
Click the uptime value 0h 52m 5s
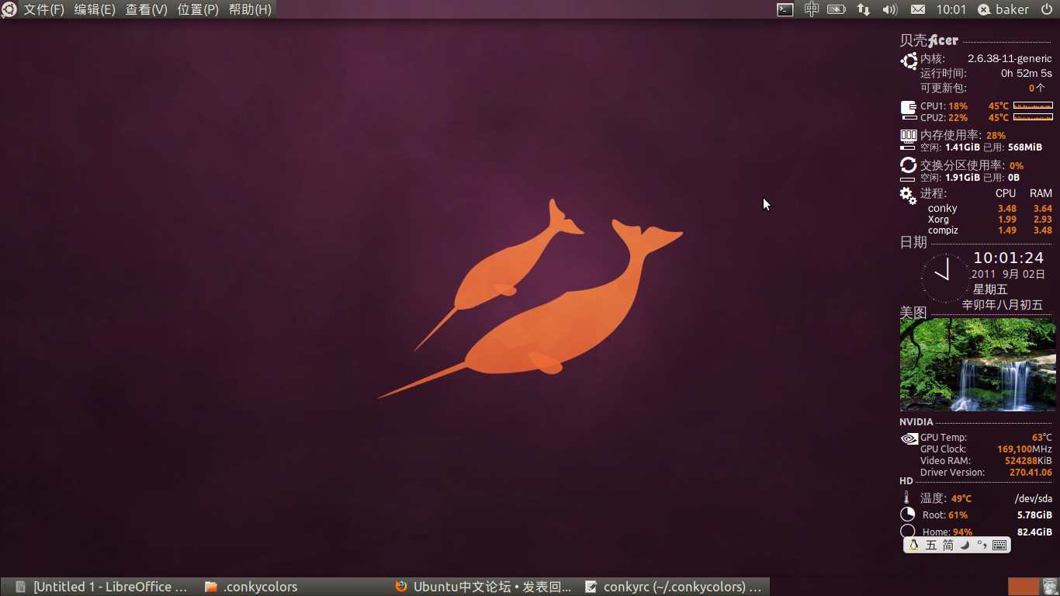coord(1027,73)
